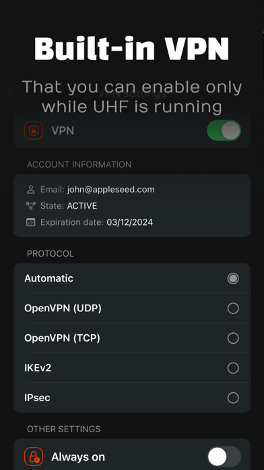
Task: Tap the Always on padlock icon
Action: pyautogui.click(x=34, y=456)
